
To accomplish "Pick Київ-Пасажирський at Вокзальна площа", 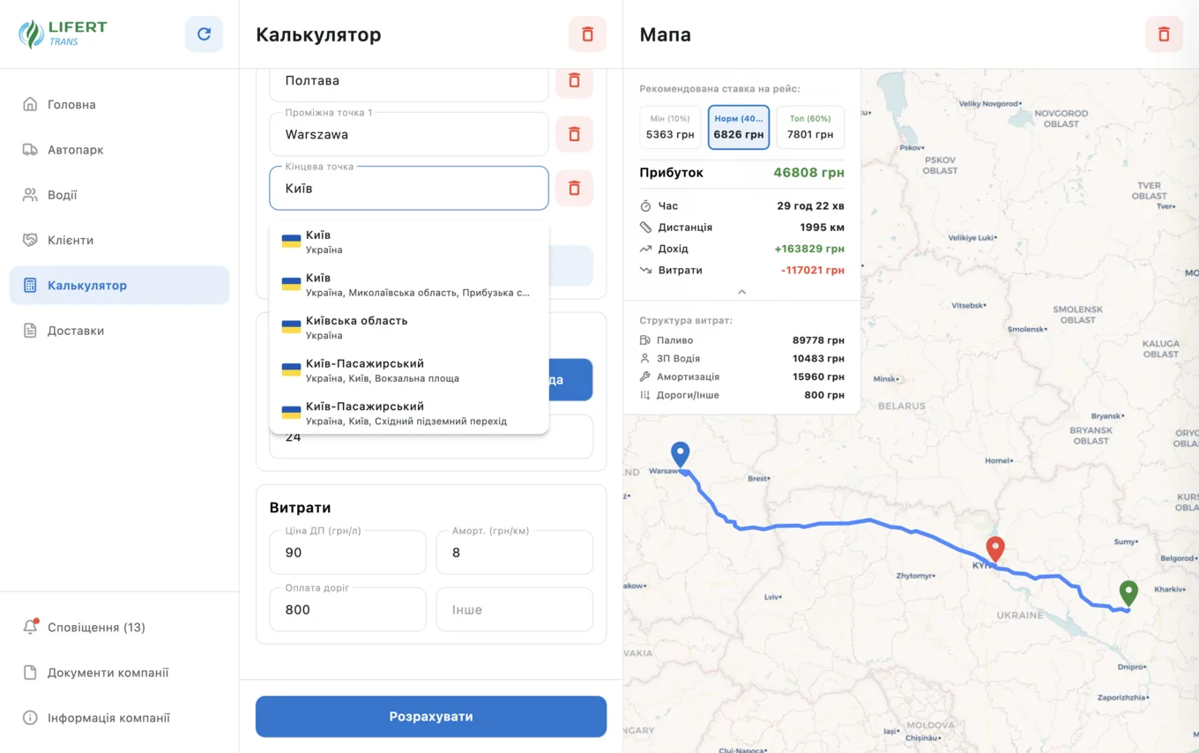I will coord(409,370).
